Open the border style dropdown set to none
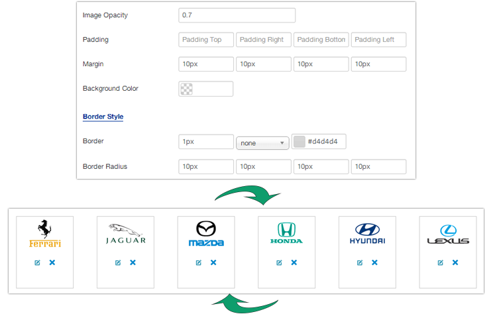Viewport: 495px width, 314px height. [x=262, y=143]
